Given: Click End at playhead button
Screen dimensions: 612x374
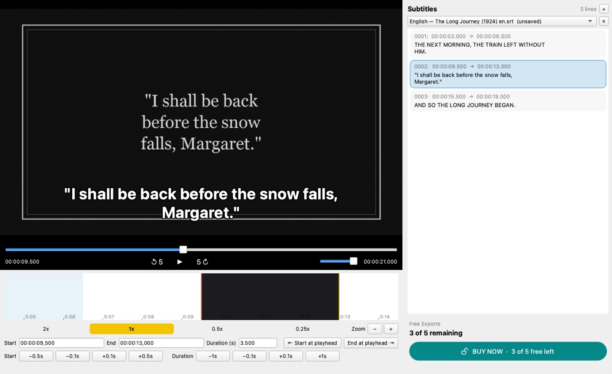Looking at the screenshot, I should click(x=371, y=343).
